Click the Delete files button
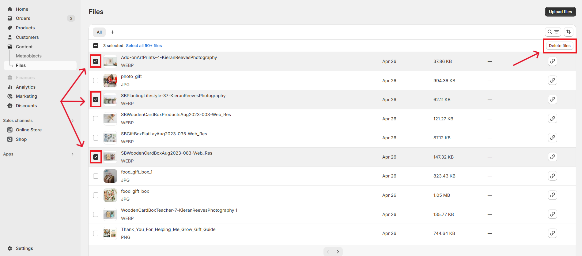This screenshot has width=582, height=256. click(x=559, y=46)
